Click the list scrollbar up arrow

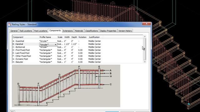(145, 36)
